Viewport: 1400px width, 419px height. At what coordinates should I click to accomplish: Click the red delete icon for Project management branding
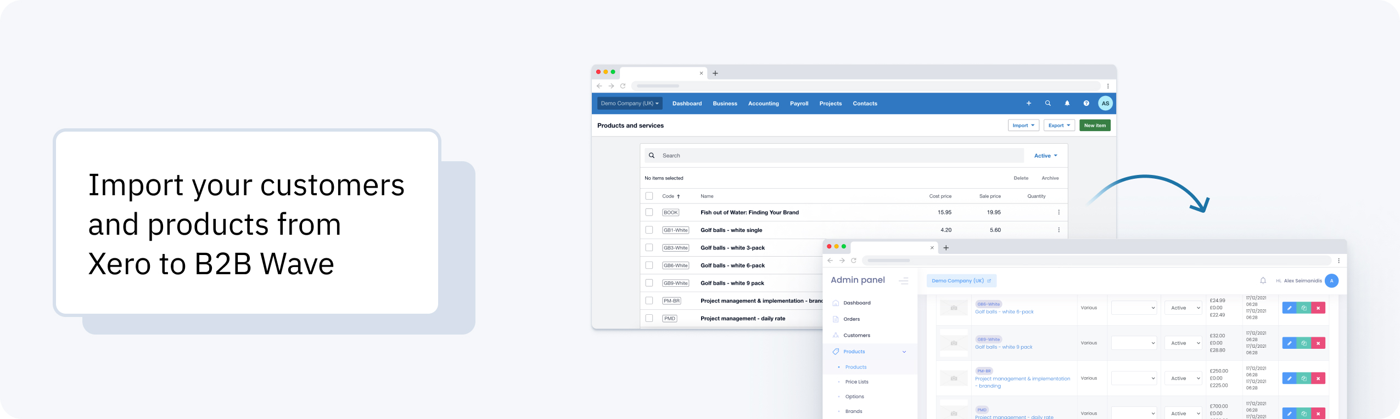pyautogui.click(x=1318, y=378)
